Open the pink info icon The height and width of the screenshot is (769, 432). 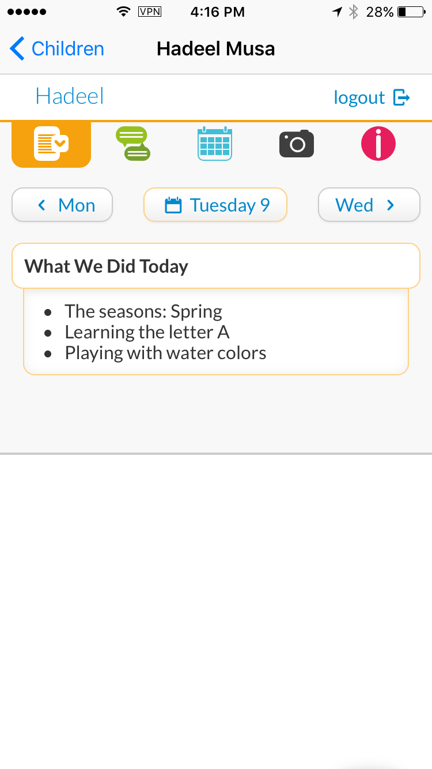pyautogui.click(x=378, y=144)
